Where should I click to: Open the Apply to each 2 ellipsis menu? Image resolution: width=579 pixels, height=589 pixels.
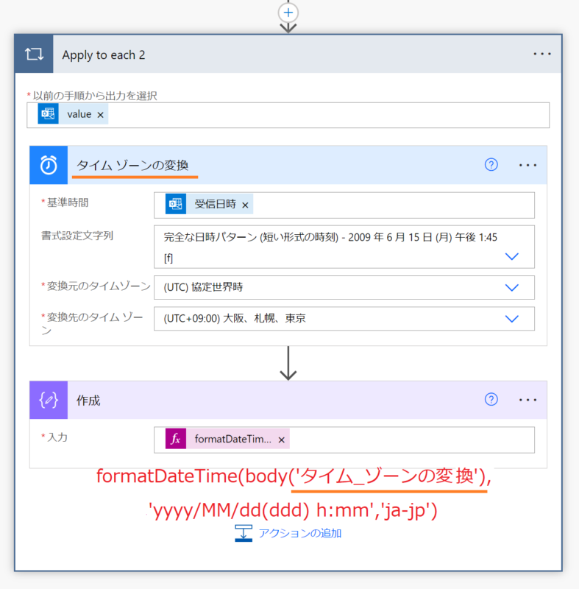click(x=542, y=54)
